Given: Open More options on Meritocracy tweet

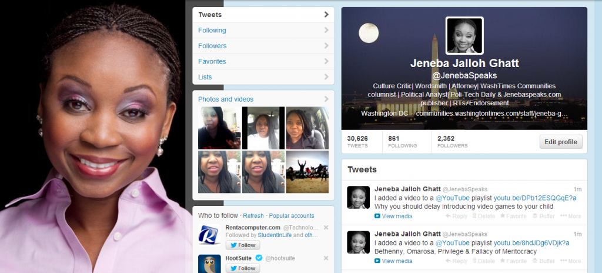Looking at the screenshot, I should [x=570, y=261].
